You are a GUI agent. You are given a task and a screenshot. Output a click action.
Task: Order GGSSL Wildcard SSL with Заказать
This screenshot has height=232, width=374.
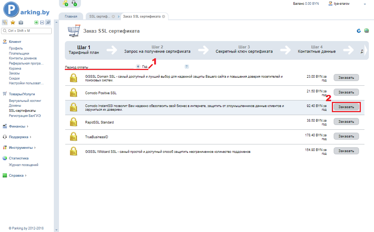pos(346,151)
